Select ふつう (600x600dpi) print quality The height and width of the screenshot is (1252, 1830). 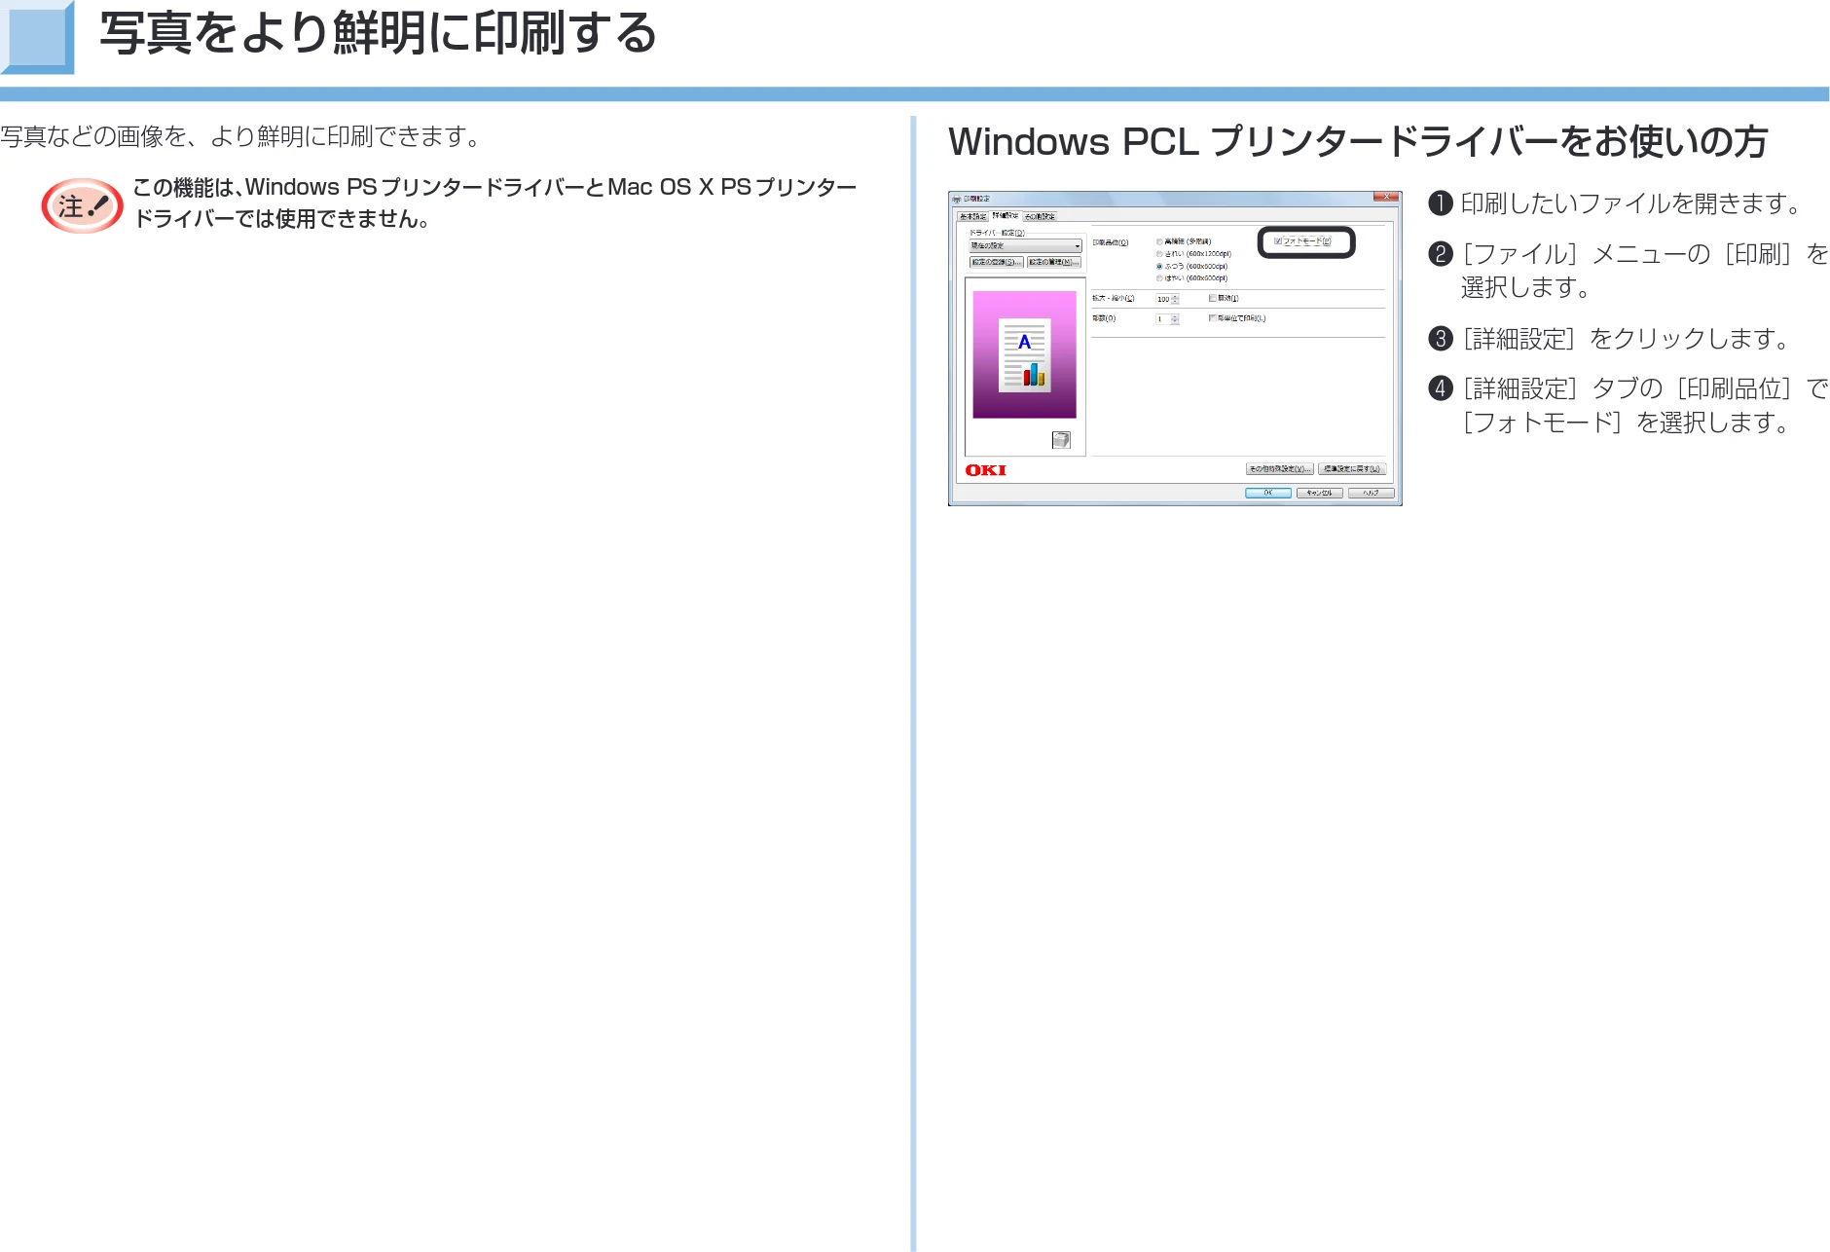click(x=1159, y=266)
